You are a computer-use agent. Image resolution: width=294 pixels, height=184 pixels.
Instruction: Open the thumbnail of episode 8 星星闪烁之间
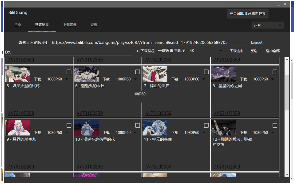point(224,74)
